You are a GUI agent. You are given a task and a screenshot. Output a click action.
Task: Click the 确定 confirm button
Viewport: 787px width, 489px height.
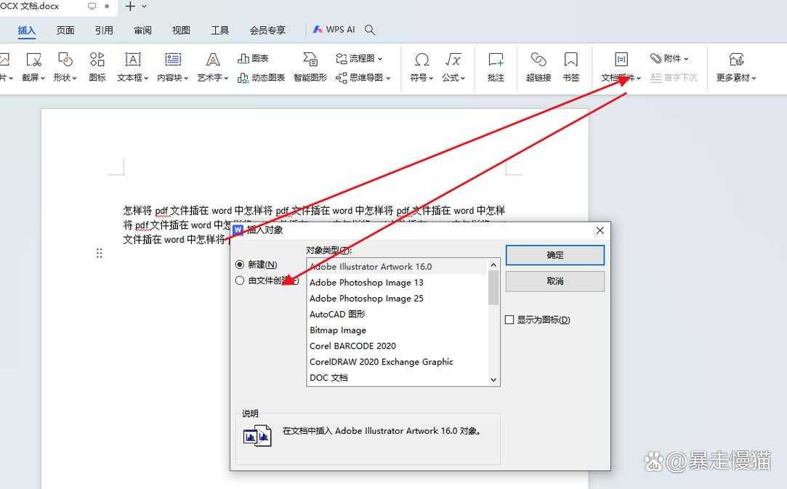(554, 255)
